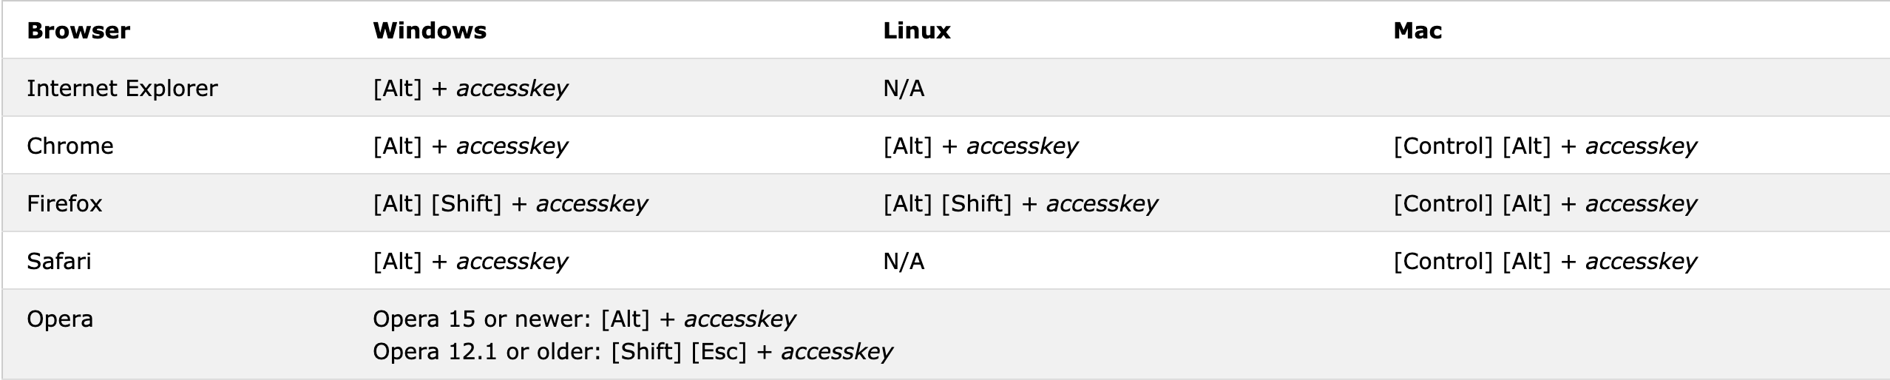Select the Chrome browser cell

(70, 146)
